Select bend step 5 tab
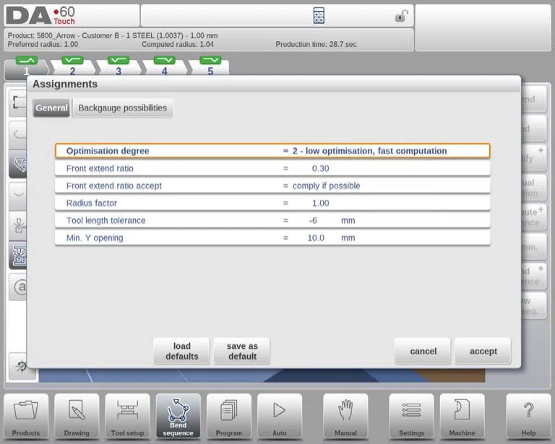 210,71
